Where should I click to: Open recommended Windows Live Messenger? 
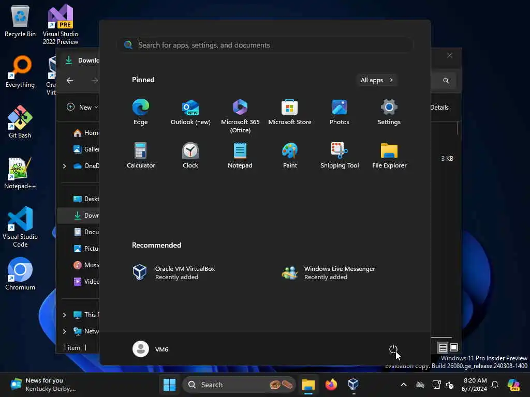point(329,272)
